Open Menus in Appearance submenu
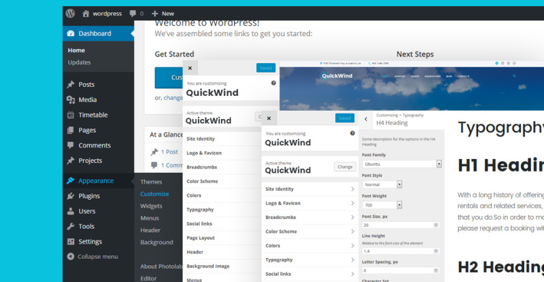The image size is (544, 282). 150,218
